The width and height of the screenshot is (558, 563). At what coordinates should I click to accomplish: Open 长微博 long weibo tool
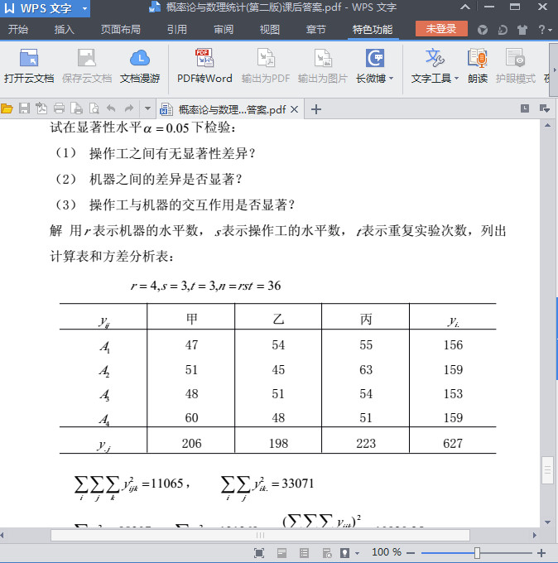375,58
